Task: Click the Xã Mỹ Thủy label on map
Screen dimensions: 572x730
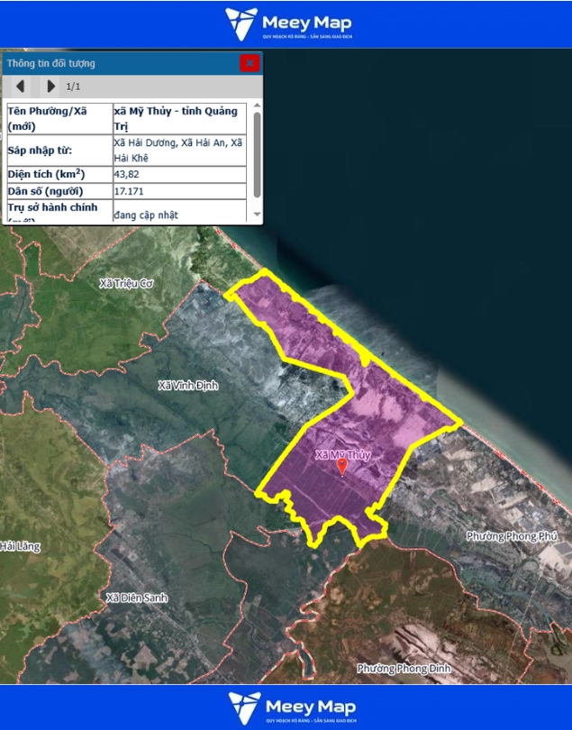Action: (342, 454)
